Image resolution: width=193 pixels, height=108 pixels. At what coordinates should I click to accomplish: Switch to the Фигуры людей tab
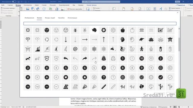click(50, 18)
